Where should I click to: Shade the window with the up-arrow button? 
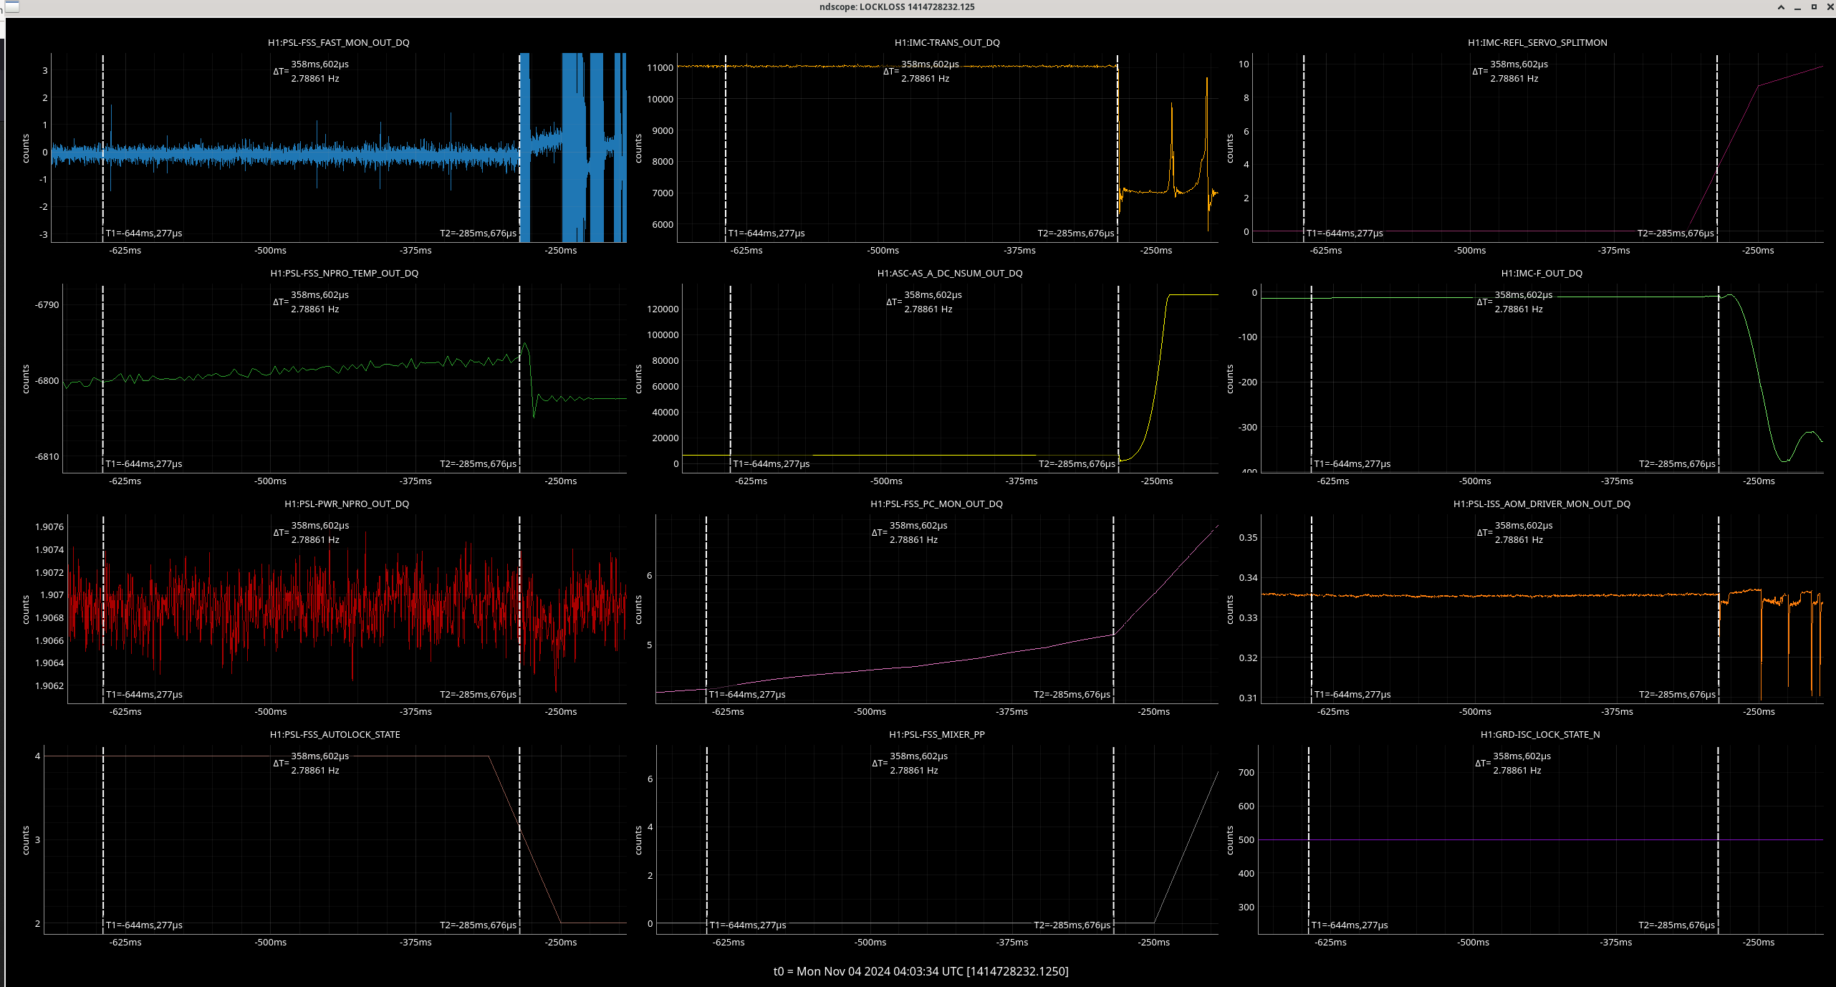point(1781,7)
